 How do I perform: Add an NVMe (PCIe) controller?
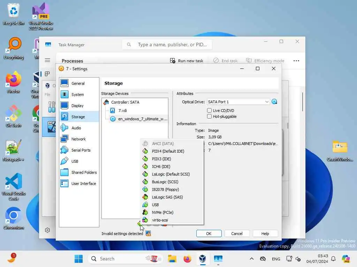(172, 212)
